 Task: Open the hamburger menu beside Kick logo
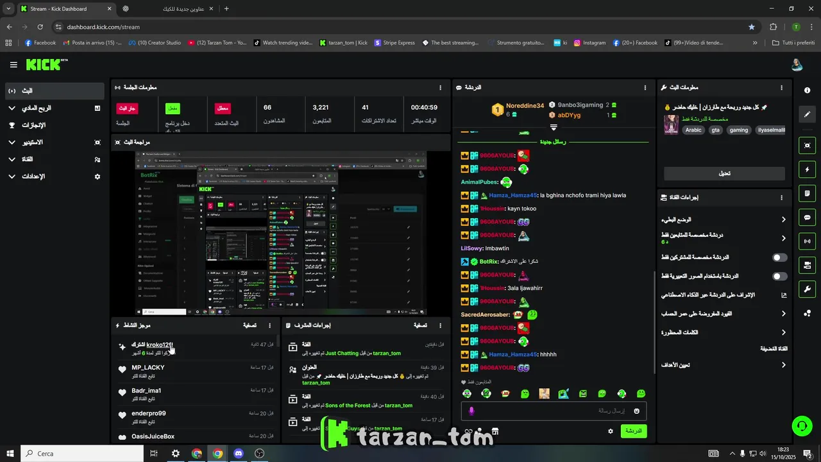(13, 65)
